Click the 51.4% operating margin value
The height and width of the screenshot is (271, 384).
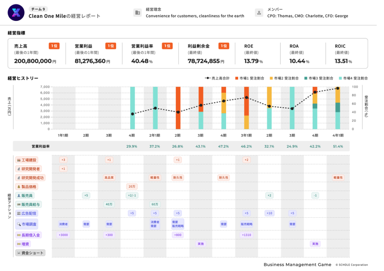pyautogui.click(x=337, y=146)
